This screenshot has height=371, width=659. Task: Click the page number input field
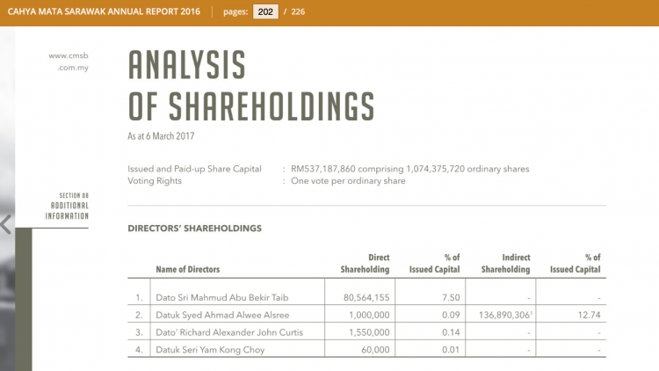click(x=265, y=11)
